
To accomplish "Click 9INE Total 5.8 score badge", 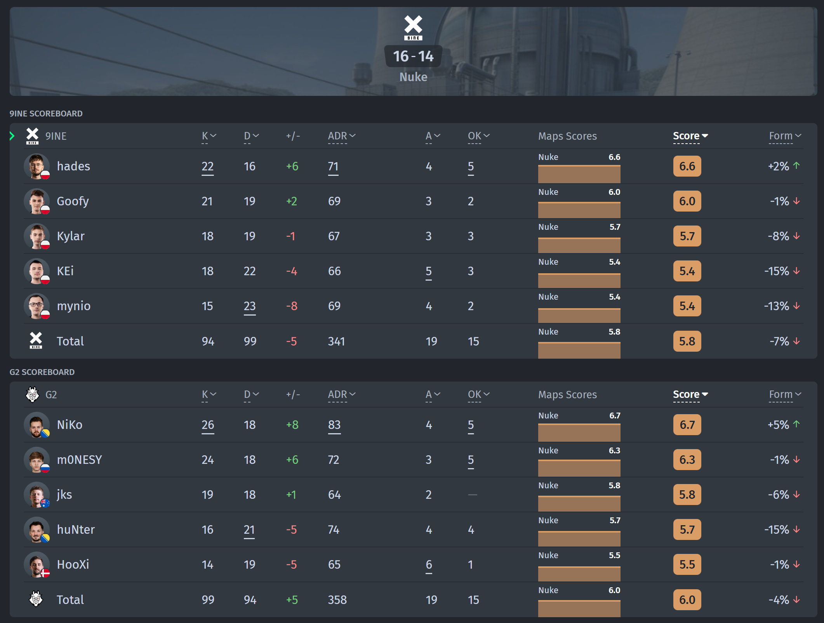I will click(x=687, y=341).
